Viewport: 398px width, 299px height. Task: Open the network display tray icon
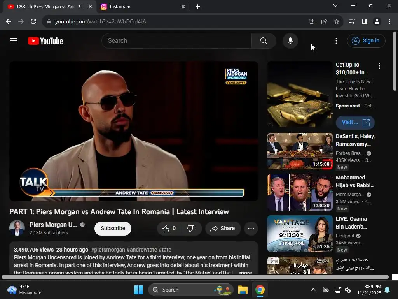click(x=338, y=290)
